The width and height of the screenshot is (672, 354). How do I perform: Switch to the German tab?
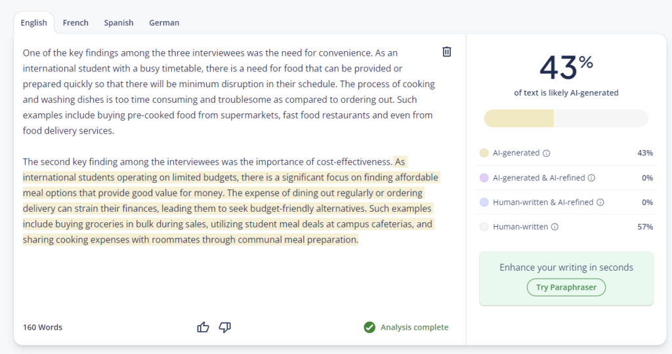(x=164, y=23)
